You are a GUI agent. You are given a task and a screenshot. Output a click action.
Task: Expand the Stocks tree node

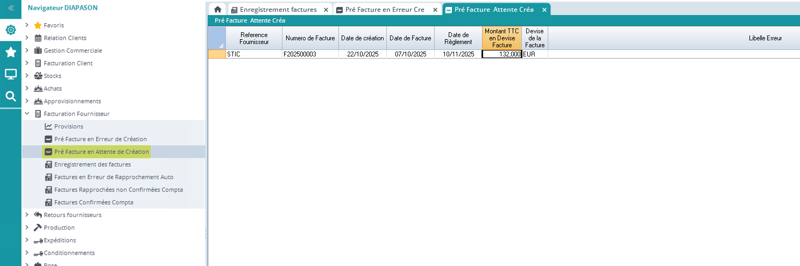tap(27, 76)
